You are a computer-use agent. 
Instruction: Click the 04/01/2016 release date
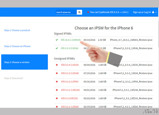[89, 90]
